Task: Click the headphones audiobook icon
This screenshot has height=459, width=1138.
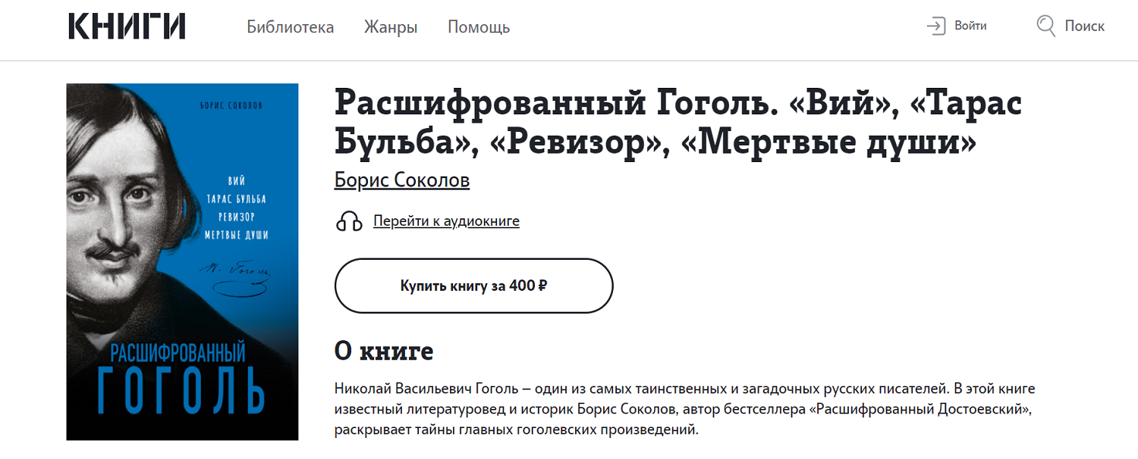Action: tap(349, 222)
